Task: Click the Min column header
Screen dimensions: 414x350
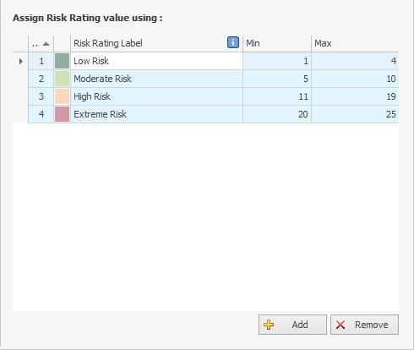Action: (x=277, y=43)
